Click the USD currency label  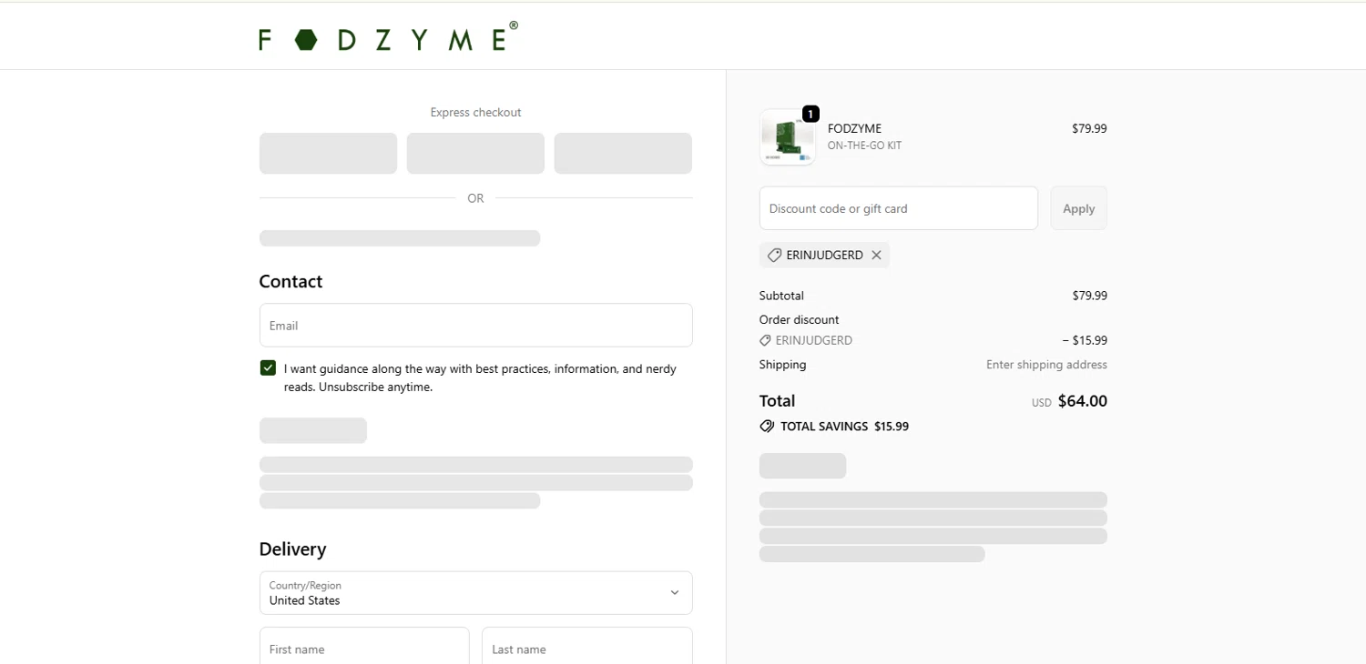[x=1041, y=403]
